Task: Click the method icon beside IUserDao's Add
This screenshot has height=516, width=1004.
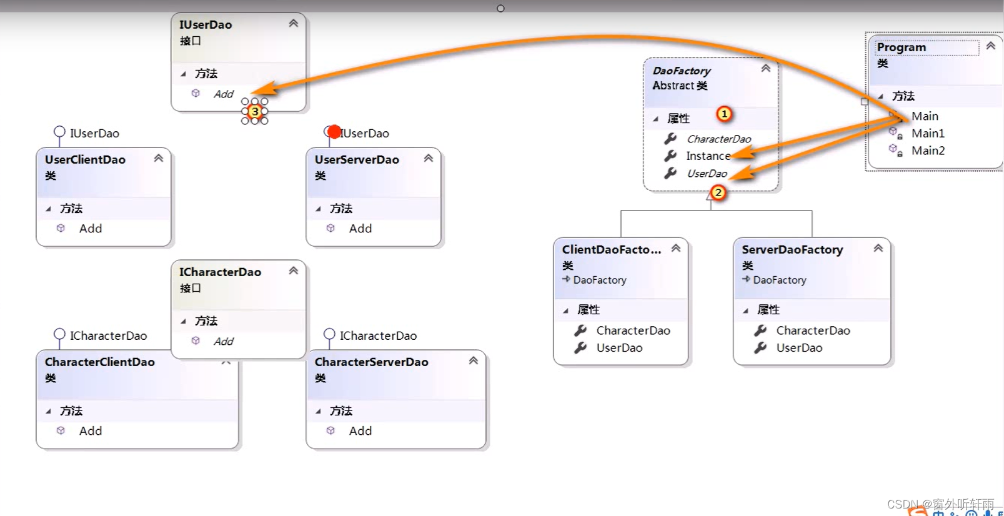Action: click(196, 93)
